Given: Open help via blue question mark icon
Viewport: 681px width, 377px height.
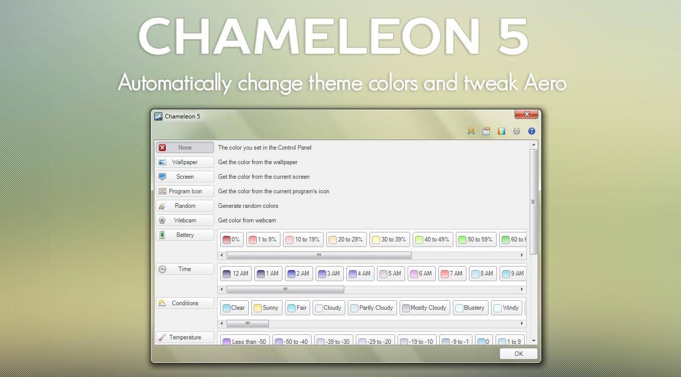Looking at the screenshot, I should (531, 131).
